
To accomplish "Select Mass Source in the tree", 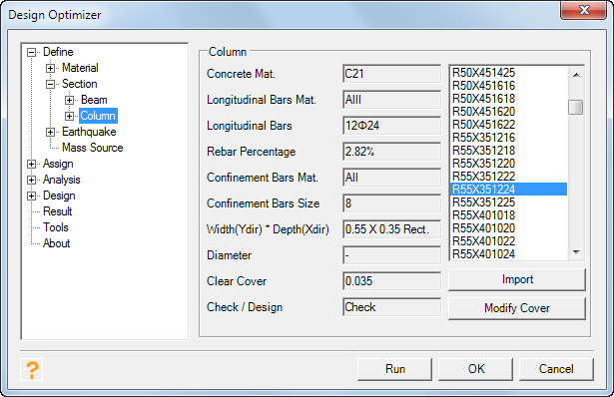I will [93, 148].
